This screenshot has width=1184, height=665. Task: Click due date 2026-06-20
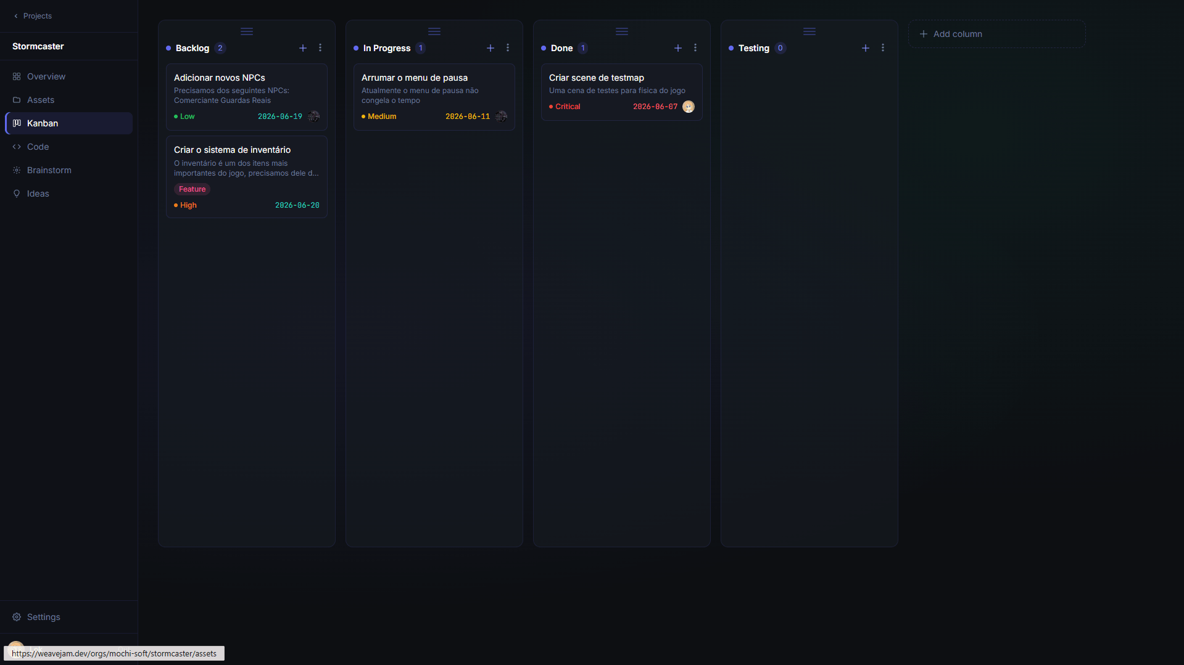297,205
